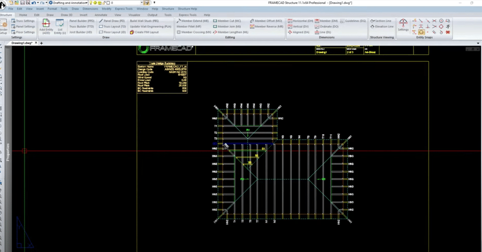Select Aligned (DA) dimension tool
The image size is (482, 252).
[298, 32]
